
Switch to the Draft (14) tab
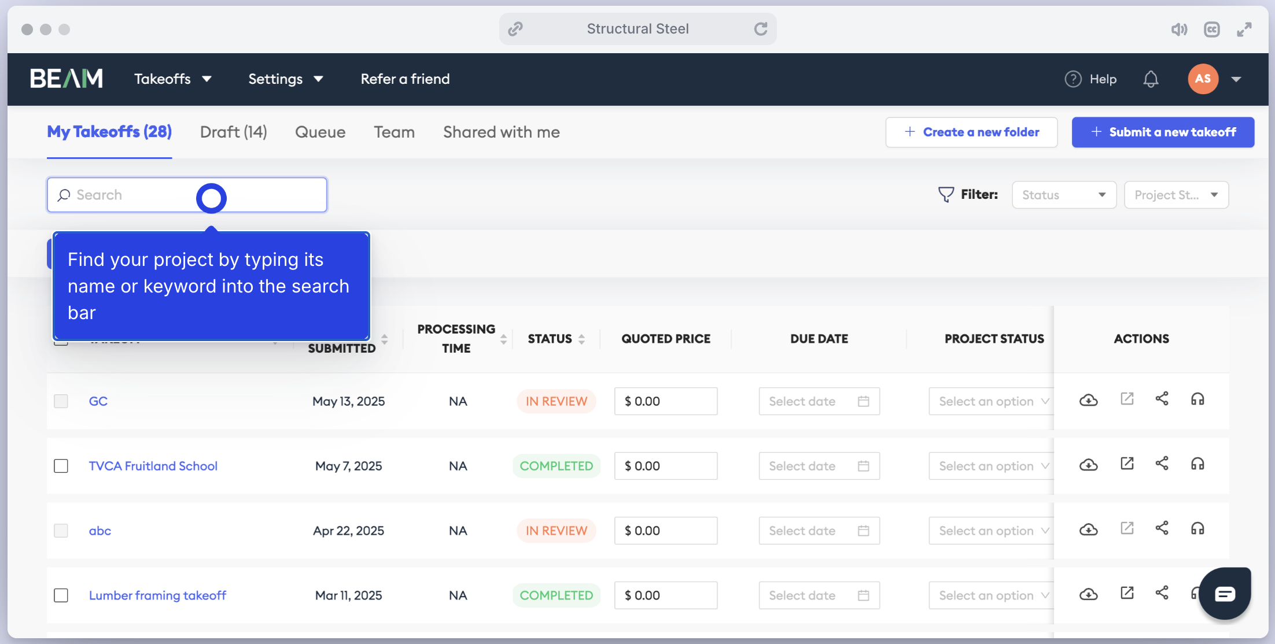pyautogui.click(x=234, y=132)
